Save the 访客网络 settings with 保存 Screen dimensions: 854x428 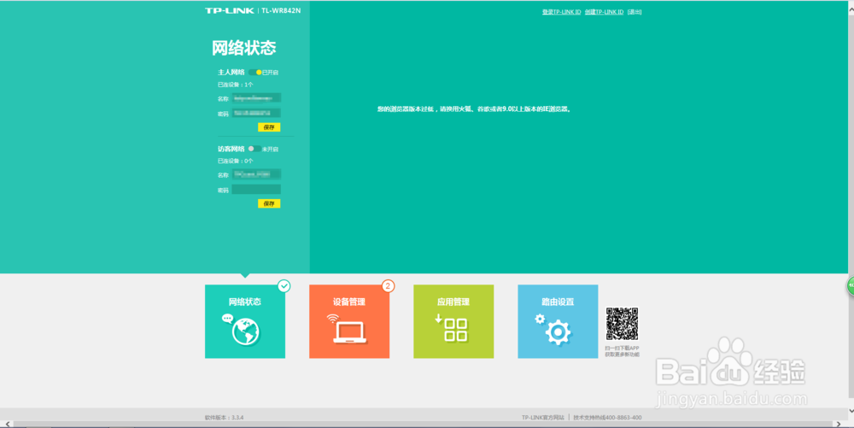[x=269, y=203]
